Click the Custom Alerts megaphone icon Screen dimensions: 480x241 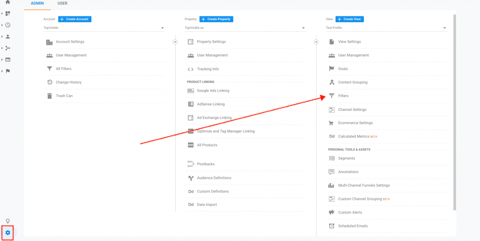(x=331, y=212)
